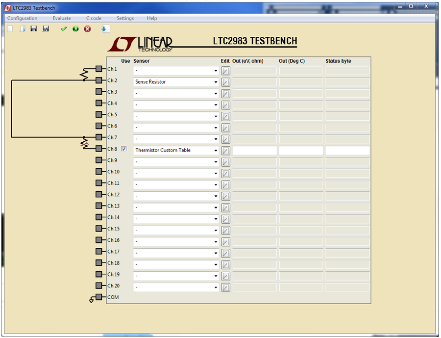Click the edit icon for Ch 2
This screenshot has height=338, width=441.
(225, 82)
